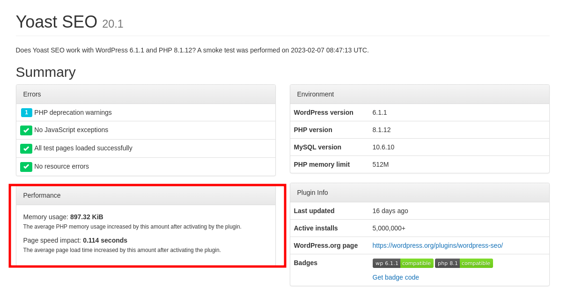Click the average PHP memory usage description
This screenshot has width=582, height=289.
click(x=133, y=227)
